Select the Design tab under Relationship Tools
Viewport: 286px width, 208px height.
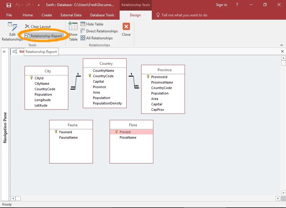pos(135,15)
